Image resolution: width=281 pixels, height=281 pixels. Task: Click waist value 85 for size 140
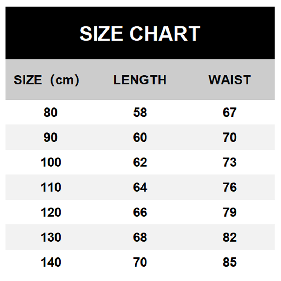(x=230, y=262)
